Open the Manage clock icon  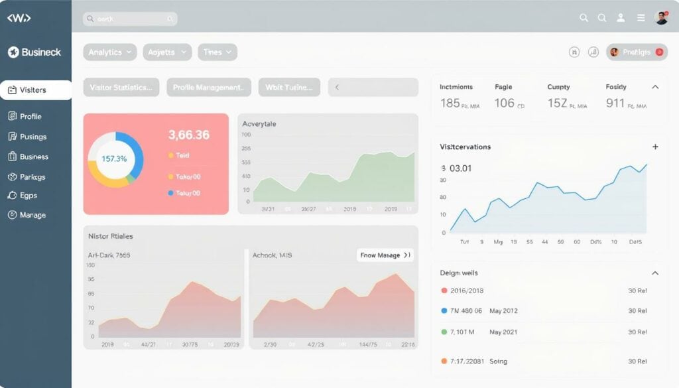click(x=11, y=215)
